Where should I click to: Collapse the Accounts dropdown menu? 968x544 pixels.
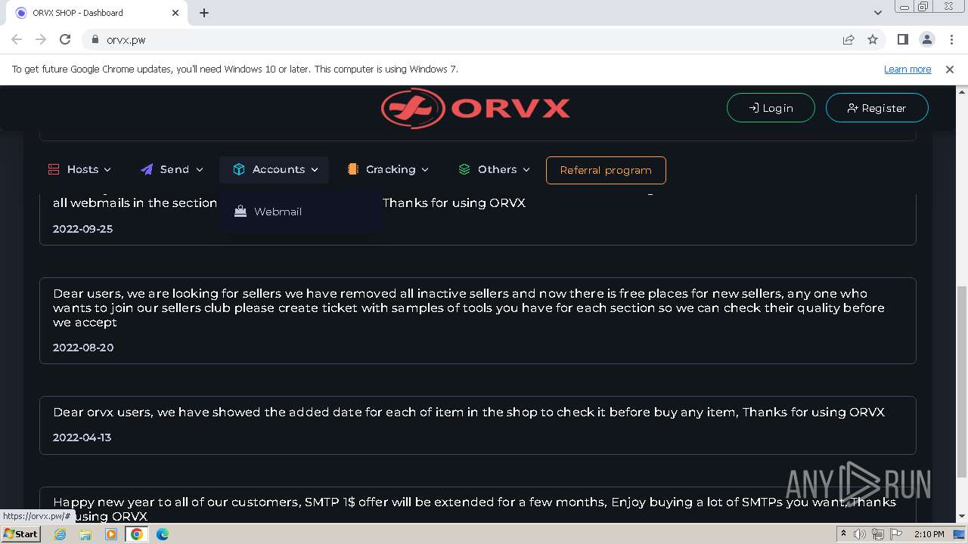pyautogui.click(x=275, y=169)
